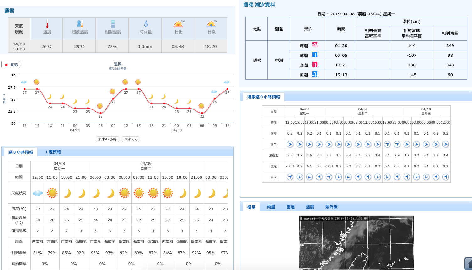The height and width of the screenshot is (270, 472).
Task: Click the 相對濕度 humidity bars icon
Action: 113,24
